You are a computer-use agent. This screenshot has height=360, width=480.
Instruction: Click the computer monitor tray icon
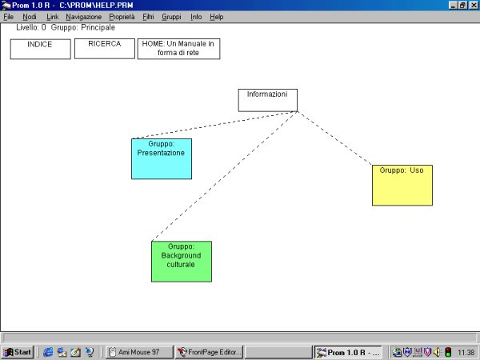pos(418,352)
